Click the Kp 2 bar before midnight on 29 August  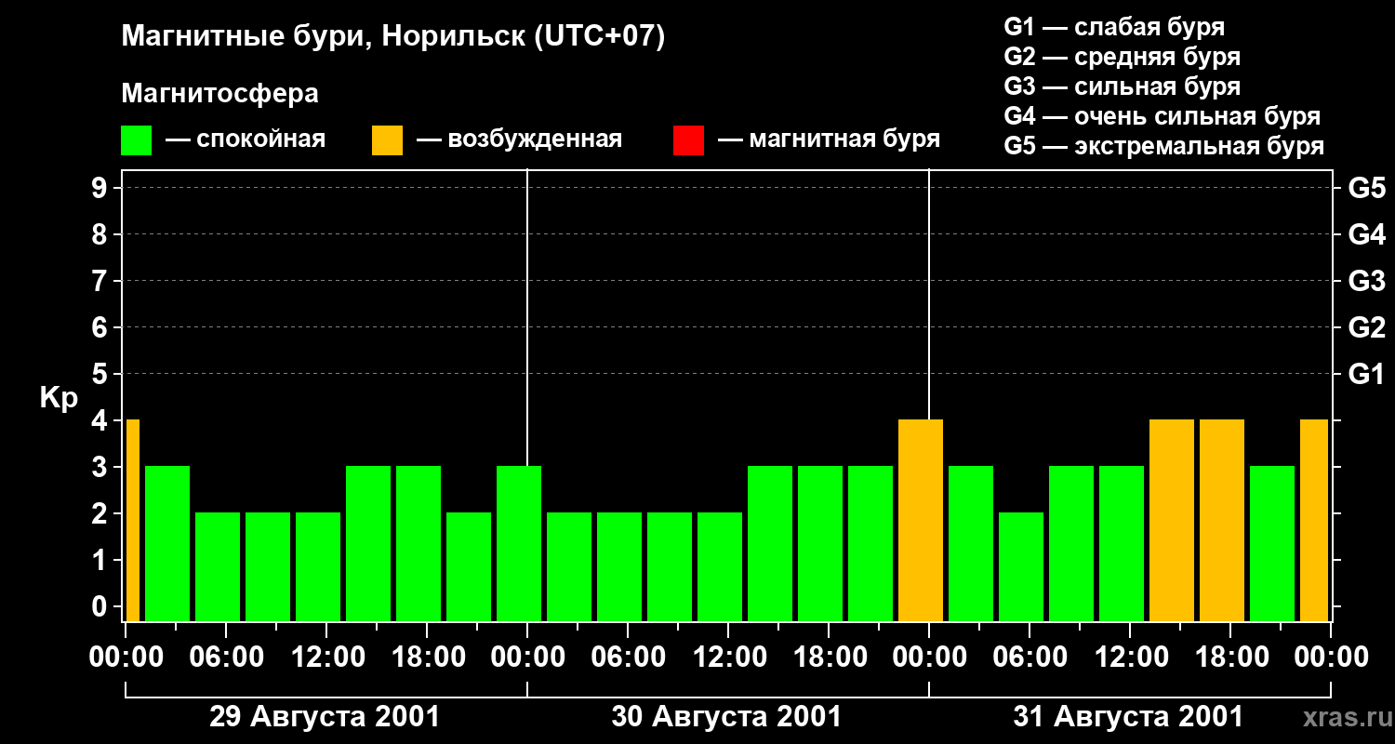469,567
